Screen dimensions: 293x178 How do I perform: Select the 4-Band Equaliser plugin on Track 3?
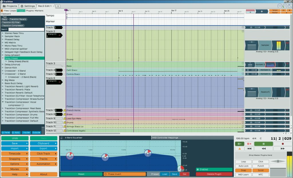pos(270,64)
